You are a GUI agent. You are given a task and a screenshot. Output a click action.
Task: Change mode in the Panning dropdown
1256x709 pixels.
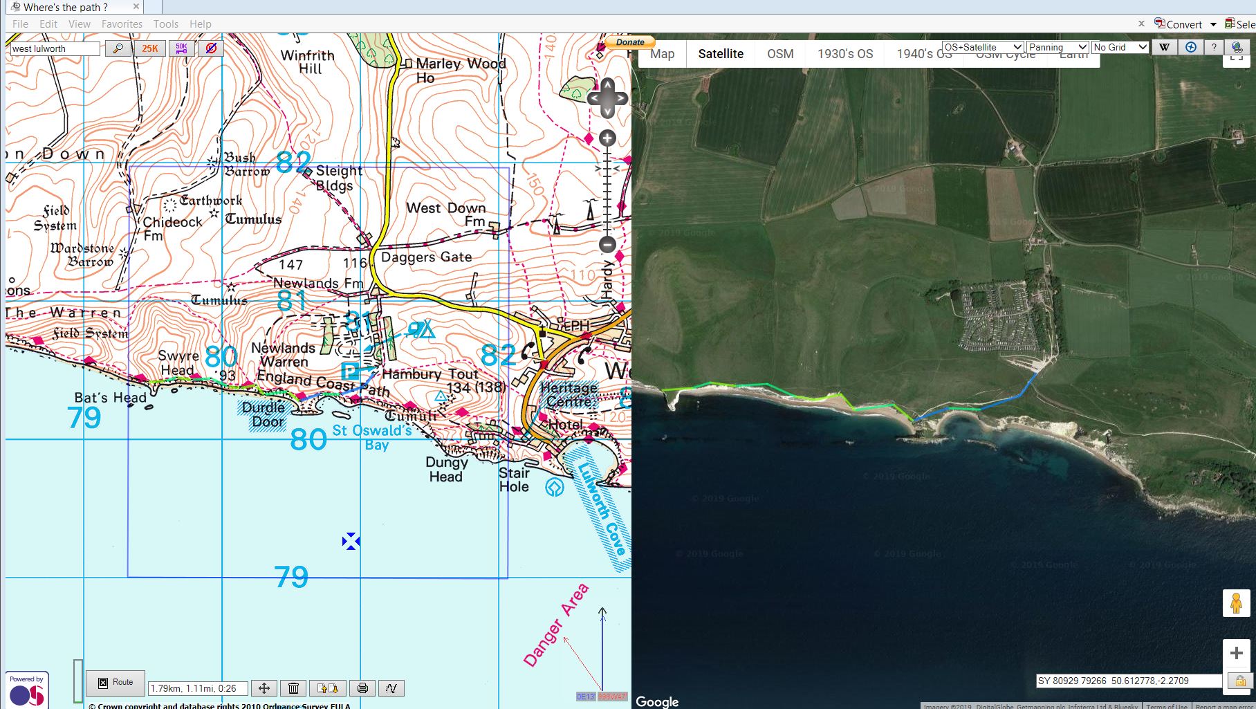(1057, 46)
